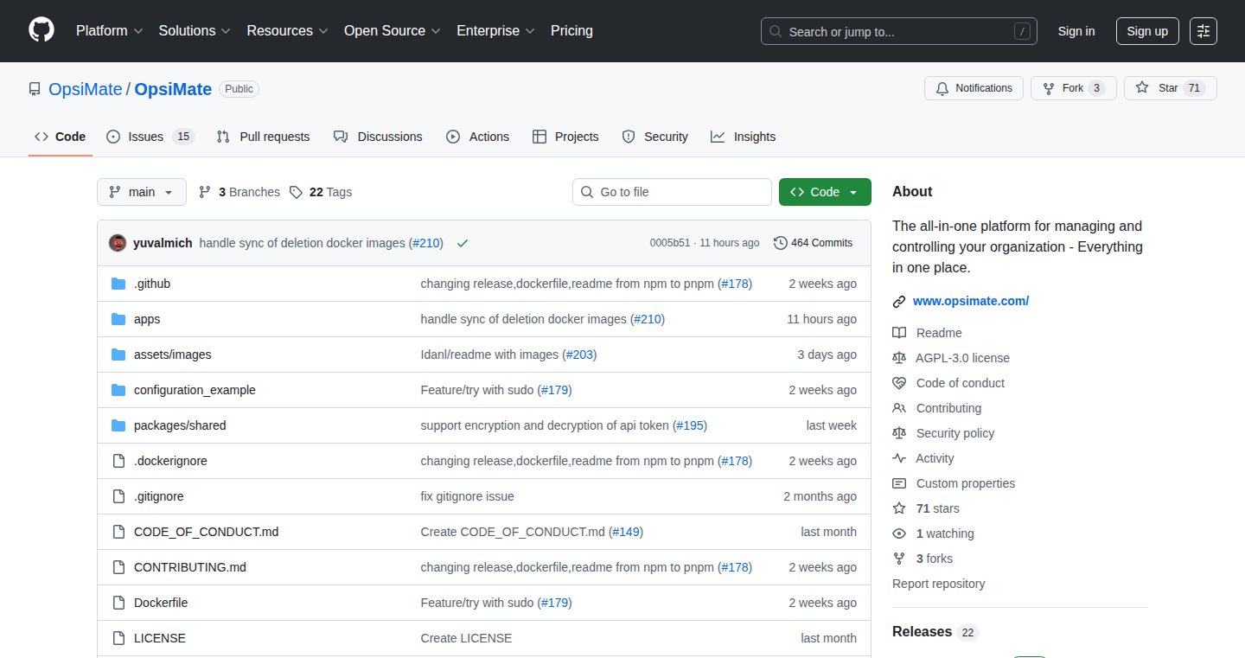Click the Report repository link
The image size is (1245, 658).
(939, 584)
